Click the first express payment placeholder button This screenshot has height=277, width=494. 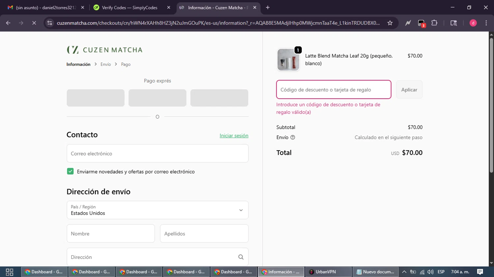coord(96,98)
